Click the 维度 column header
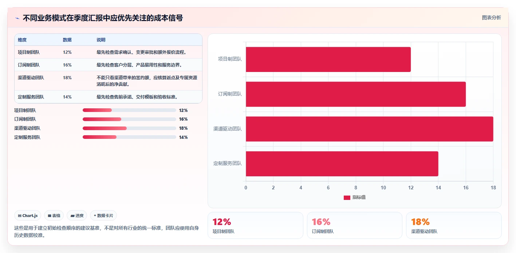This screenshot has height=253, width=516. coord(22,40)
